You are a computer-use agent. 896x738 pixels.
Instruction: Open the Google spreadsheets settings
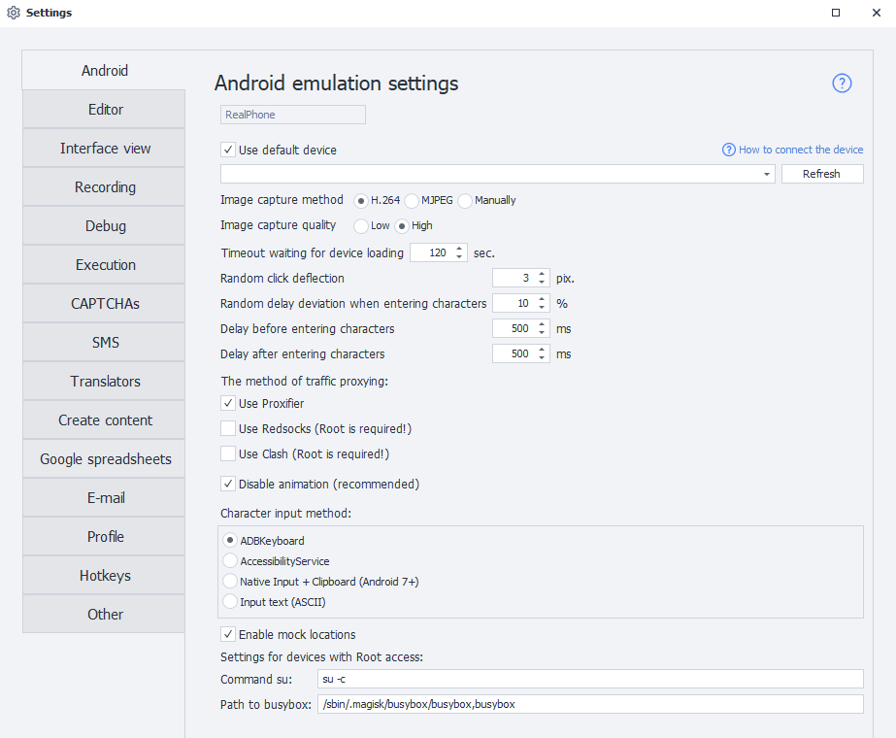[103, 458]
